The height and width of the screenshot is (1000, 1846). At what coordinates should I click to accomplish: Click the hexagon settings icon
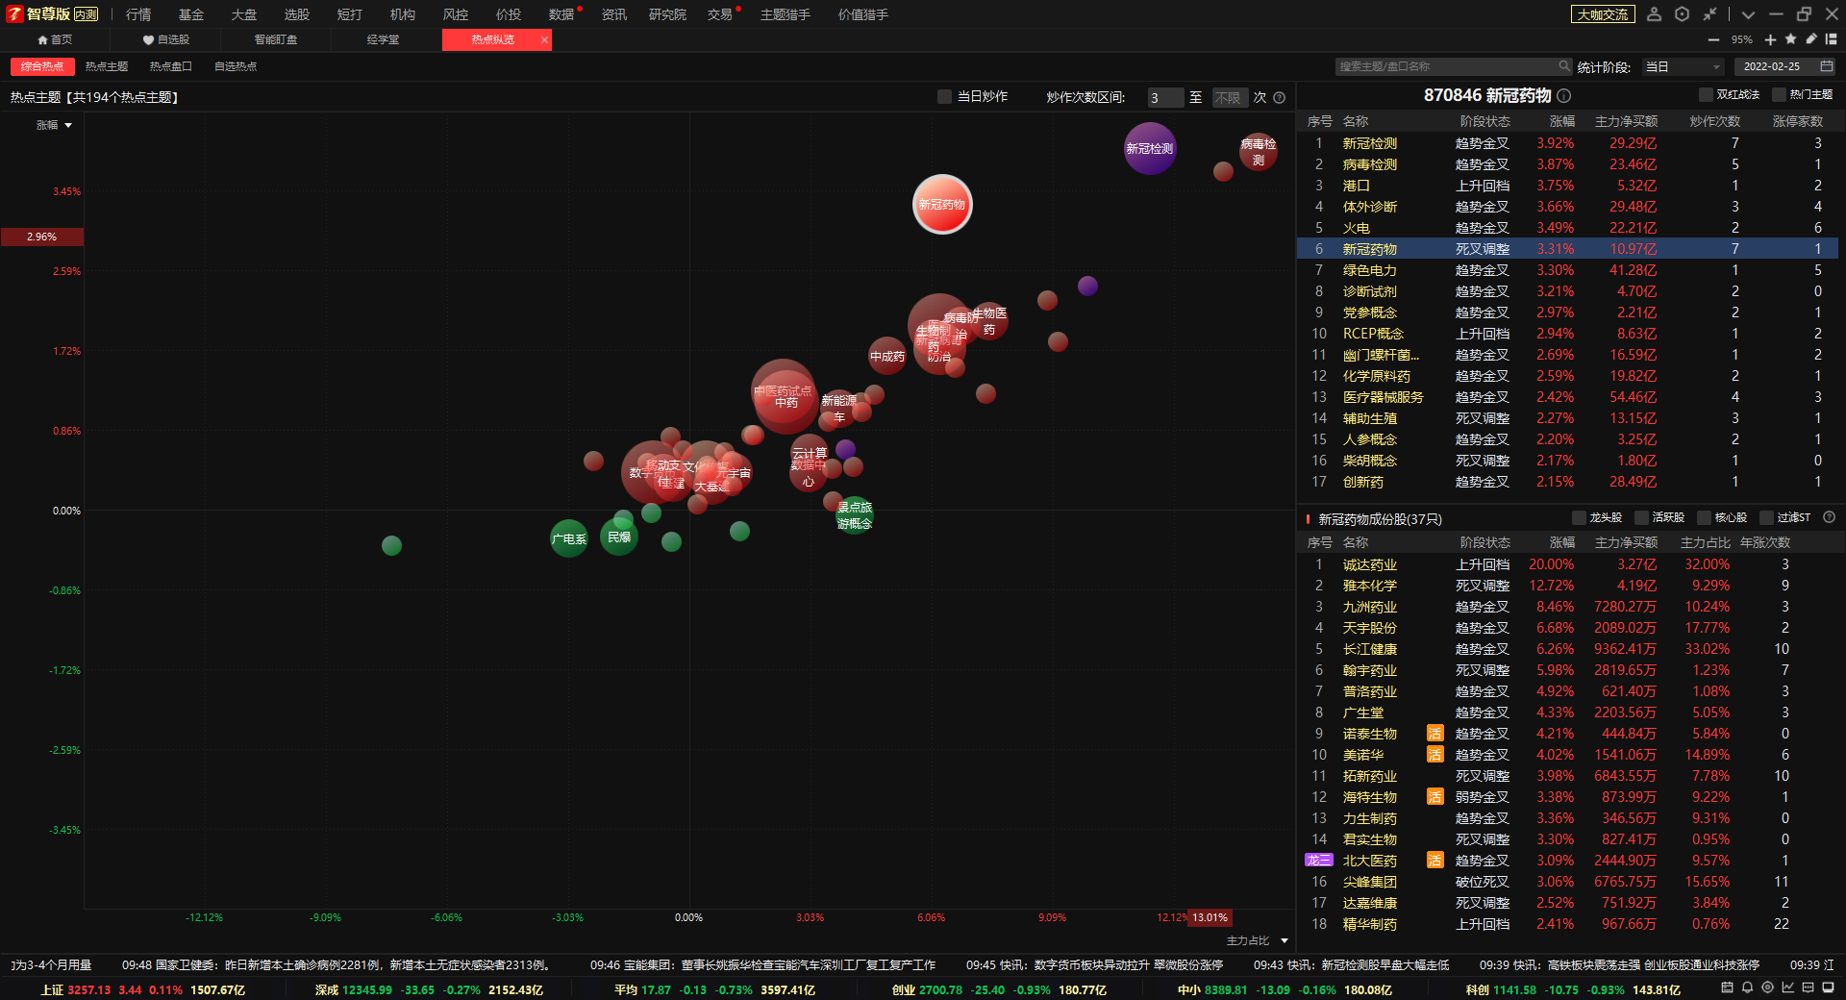(1682, 14)
